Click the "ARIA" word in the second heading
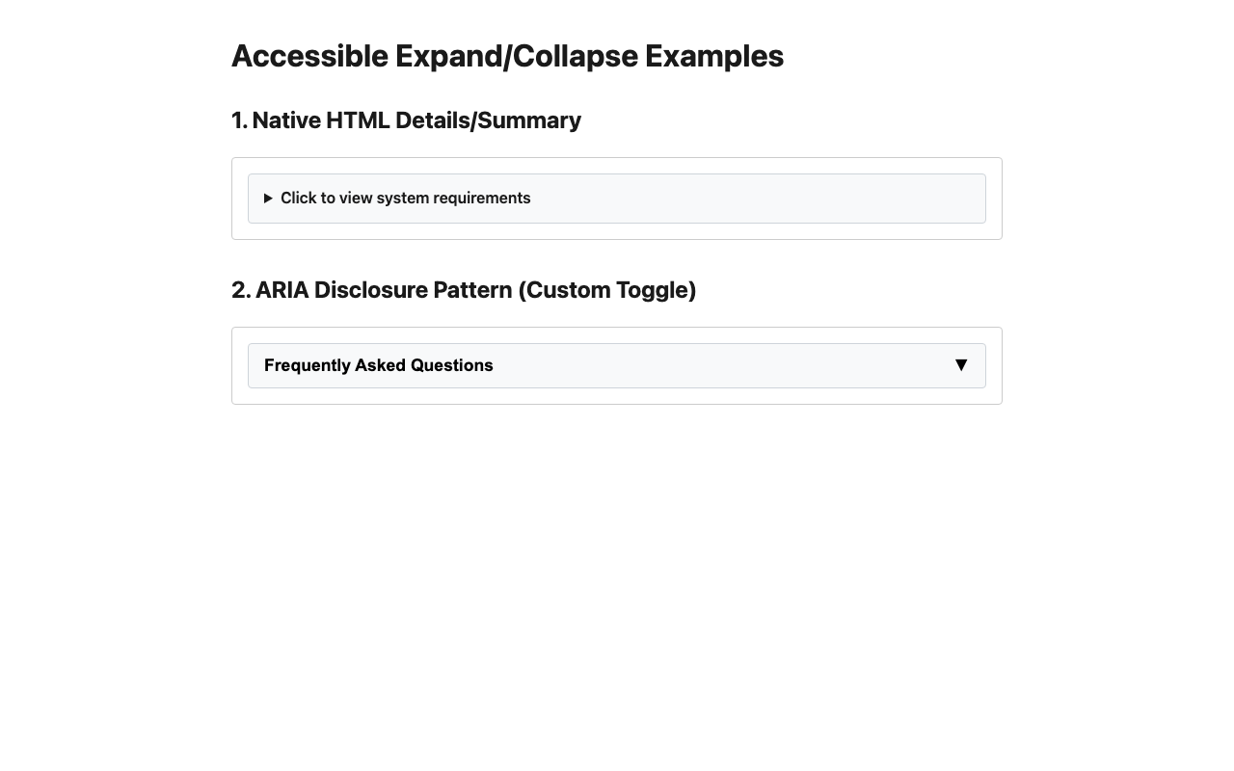The image size is (1234, 771). click(x=282, y=290)
